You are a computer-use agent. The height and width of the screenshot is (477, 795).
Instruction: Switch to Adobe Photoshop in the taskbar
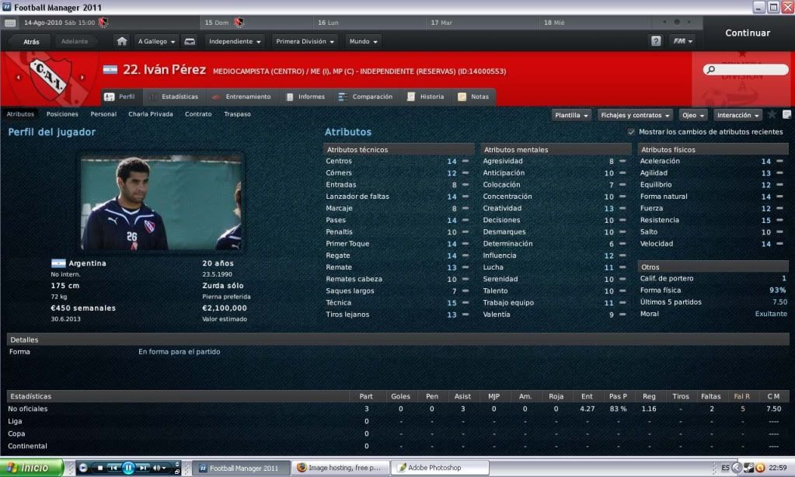pos(441,468)
